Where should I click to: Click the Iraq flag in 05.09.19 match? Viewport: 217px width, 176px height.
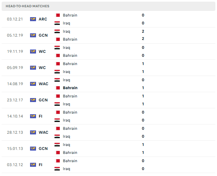click(x=57, y=72)
